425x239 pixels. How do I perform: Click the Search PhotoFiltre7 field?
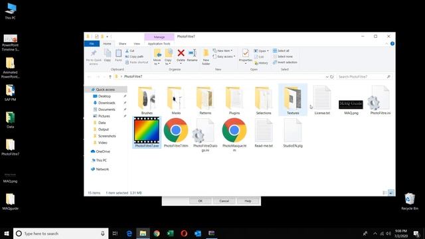click(x=365, y=77)
